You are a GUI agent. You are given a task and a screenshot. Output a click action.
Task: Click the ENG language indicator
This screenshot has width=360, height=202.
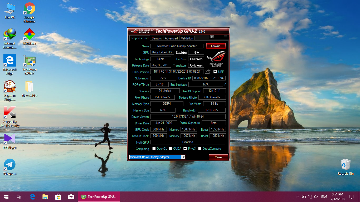click(x=324, y=196)
